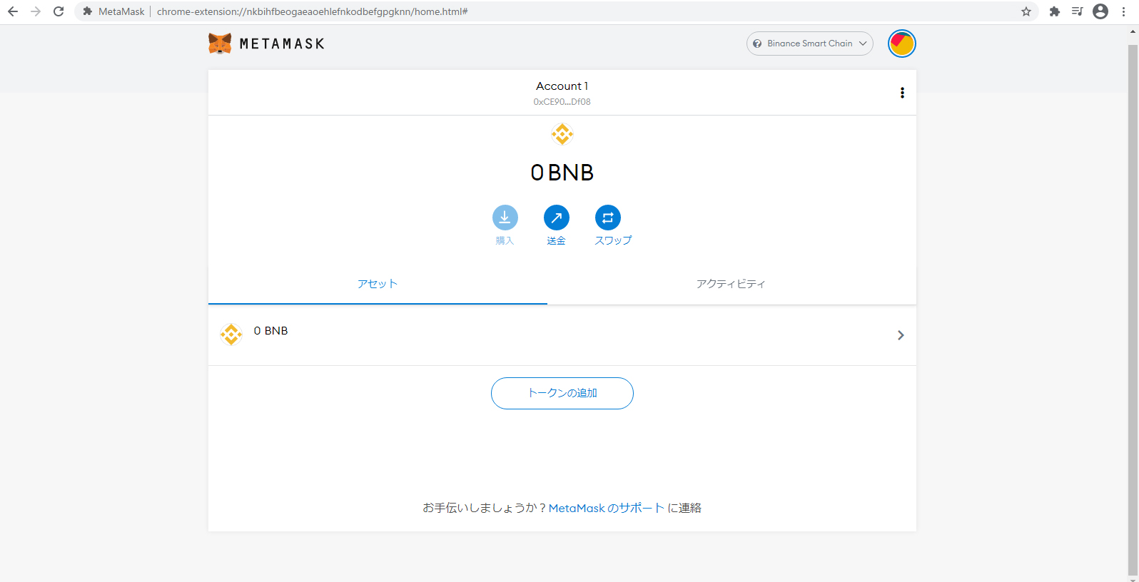The image size is (1139, 582).
Task: Copy Account 1 address to clipboard
Action: point(562,93)
